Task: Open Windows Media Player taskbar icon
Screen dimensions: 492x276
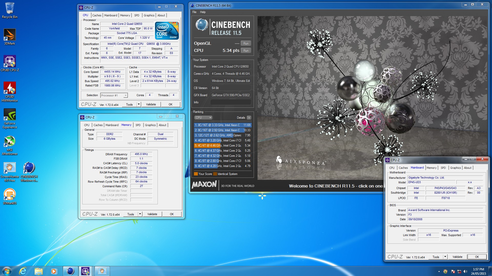Action: (x=54, y=271)
